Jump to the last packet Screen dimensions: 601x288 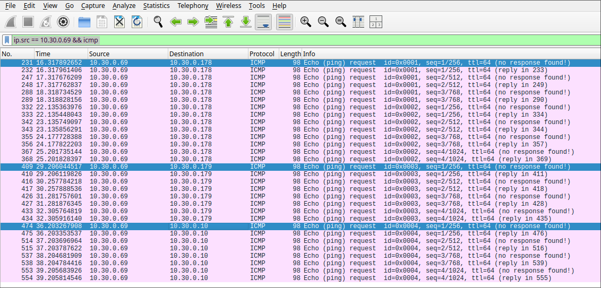(x=246, y=22)
